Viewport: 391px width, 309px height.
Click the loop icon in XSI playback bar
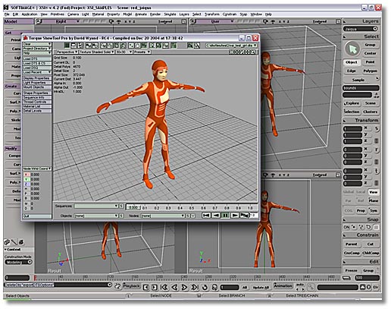pyautogui.click(x=205, y=287)
